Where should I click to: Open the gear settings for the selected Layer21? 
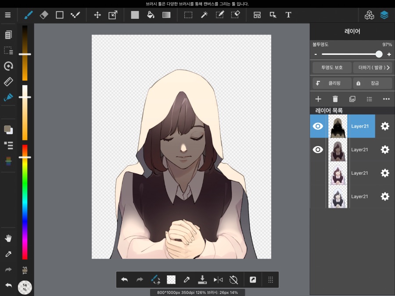[385, 126]
